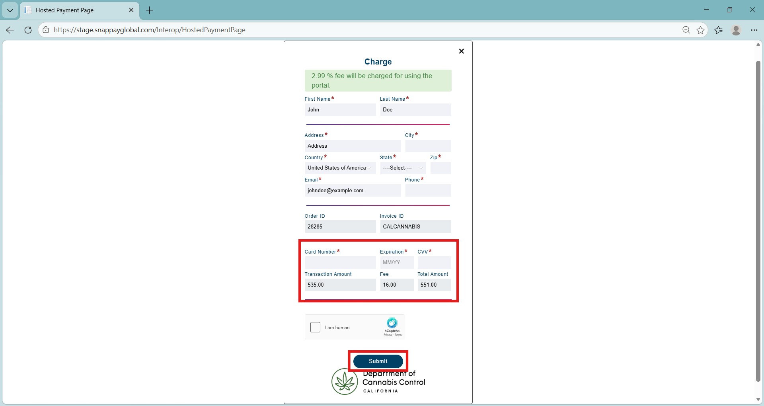
Task: Focus the Expiration MM/YY field
Action: coord(397,263)
